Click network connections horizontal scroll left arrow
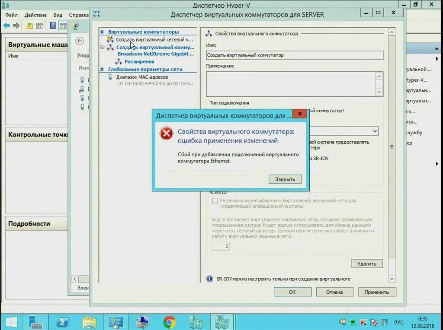This screenshot has height=330, width=443. 75,279
